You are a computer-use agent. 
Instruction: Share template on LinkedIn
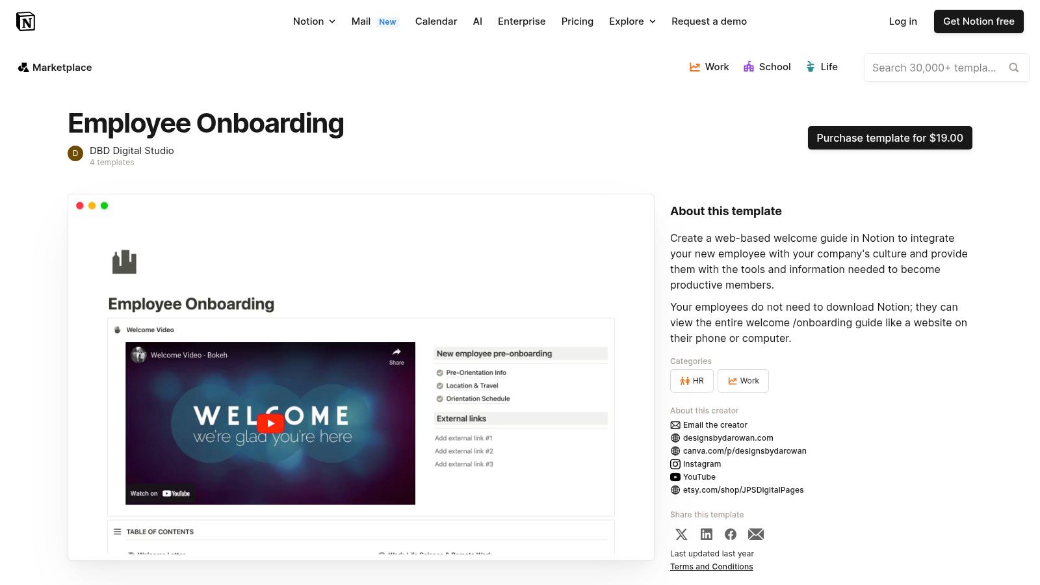[x=707, y=534]
